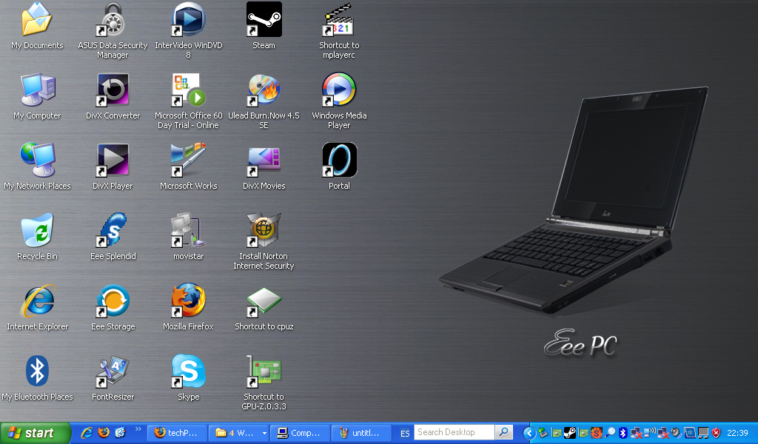Open the Steam desktop shortcut
Screen dimensions: 758x444
pyautogui.click(x=264, y=20)
